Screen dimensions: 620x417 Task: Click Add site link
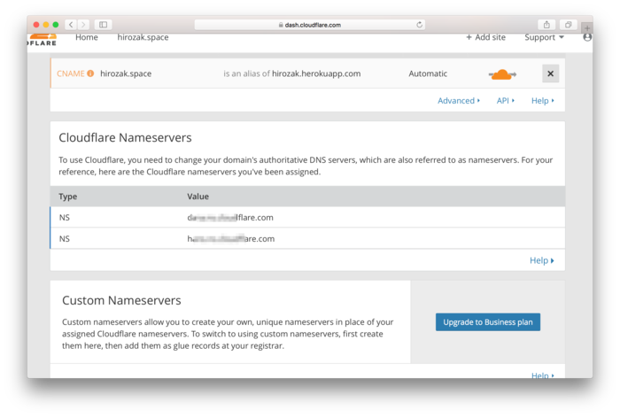tap(485, 37)
